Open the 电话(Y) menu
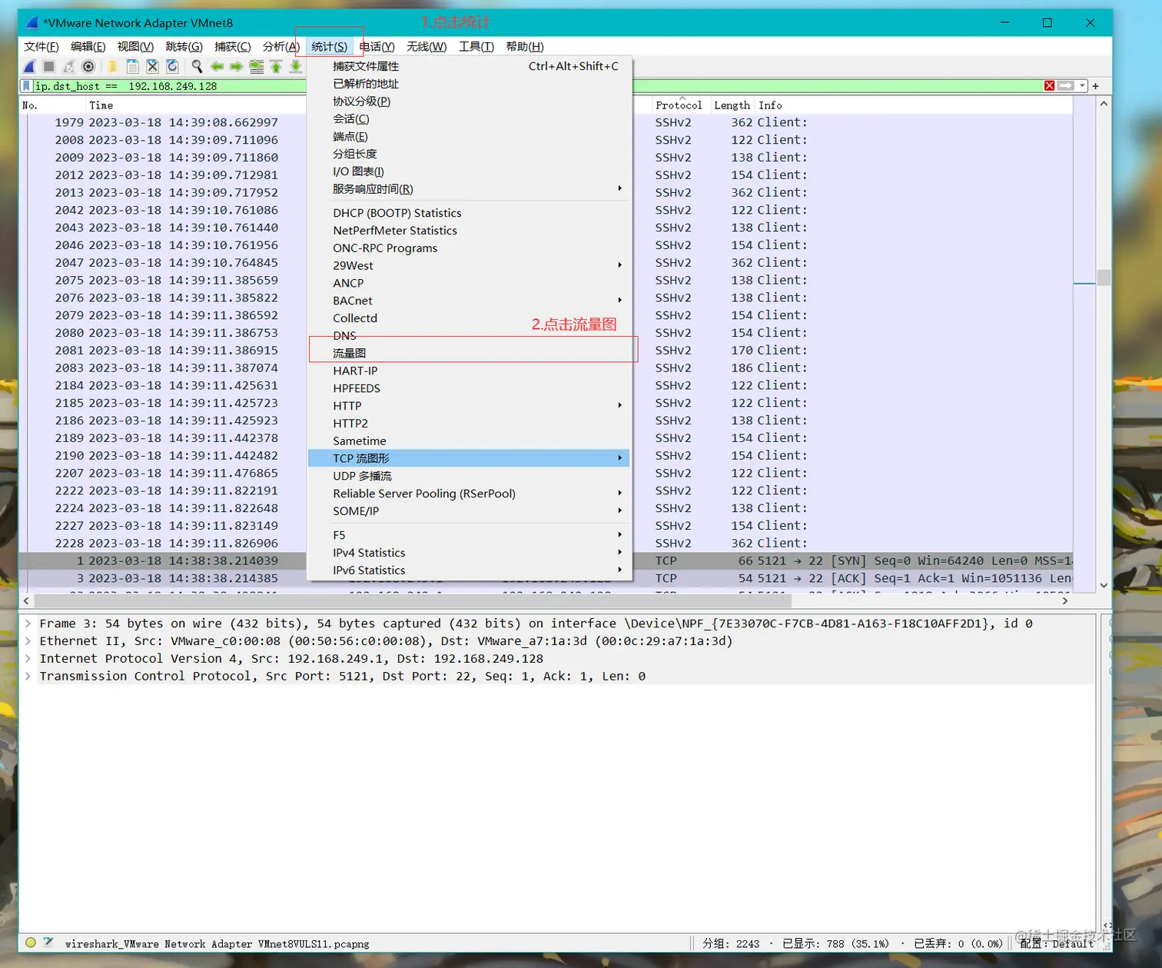Viewport: 1162px width, 968px height. (x=377, y=47)
